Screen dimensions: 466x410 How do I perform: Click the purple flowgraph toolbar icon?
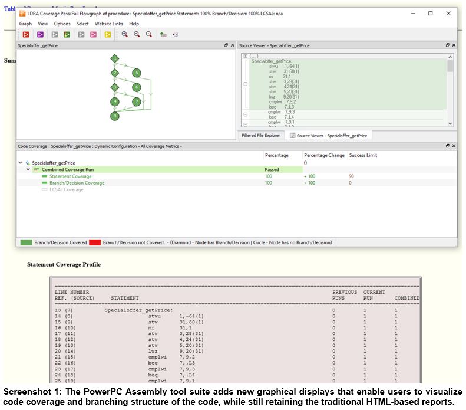pos(40,35)
